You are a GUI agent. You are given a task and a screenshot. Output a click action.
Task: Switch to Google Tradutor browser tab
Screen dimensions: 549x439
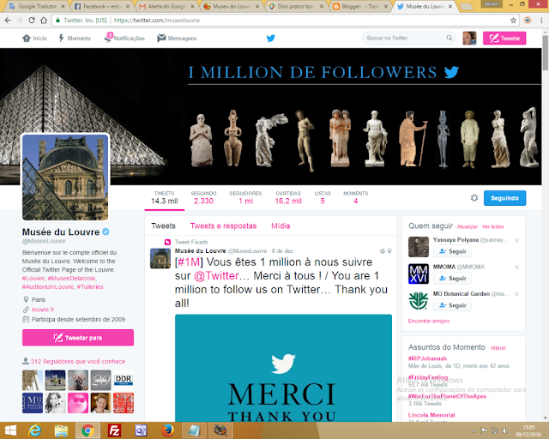pos(36,6)
